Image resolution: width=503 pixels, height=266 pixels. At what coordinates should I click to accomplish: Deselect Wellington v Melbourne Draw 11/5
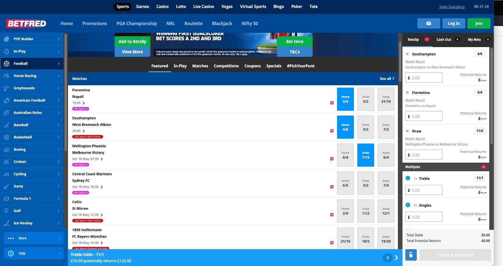[366, 155]
